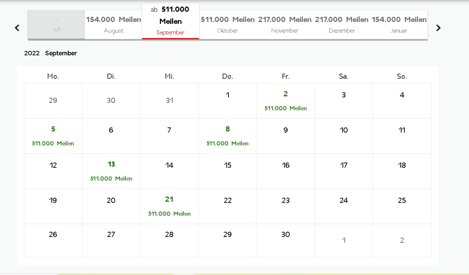Switch to the November month tab

284,25
